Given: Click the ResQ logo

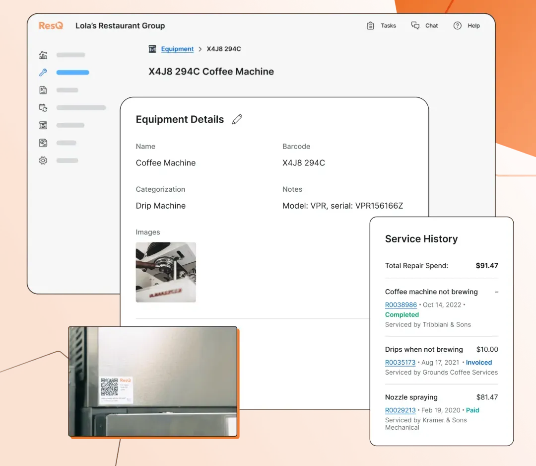Looking at the screenshot, I should pos(51,26).
